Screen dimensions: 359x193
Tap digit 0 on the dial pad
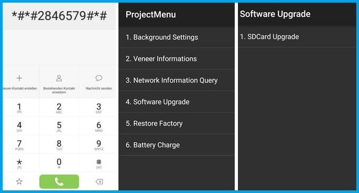click(59, 163)
